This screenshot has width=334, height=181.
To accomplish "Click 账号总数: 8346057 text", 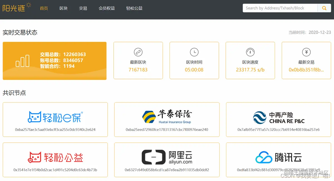I will (62, 60).
